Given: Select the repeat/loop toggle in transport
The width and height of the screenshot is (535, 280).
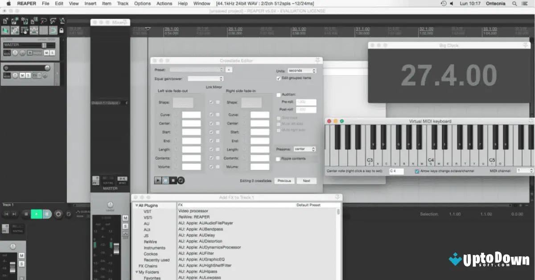Looking at the screenshot, I should 68,214.
